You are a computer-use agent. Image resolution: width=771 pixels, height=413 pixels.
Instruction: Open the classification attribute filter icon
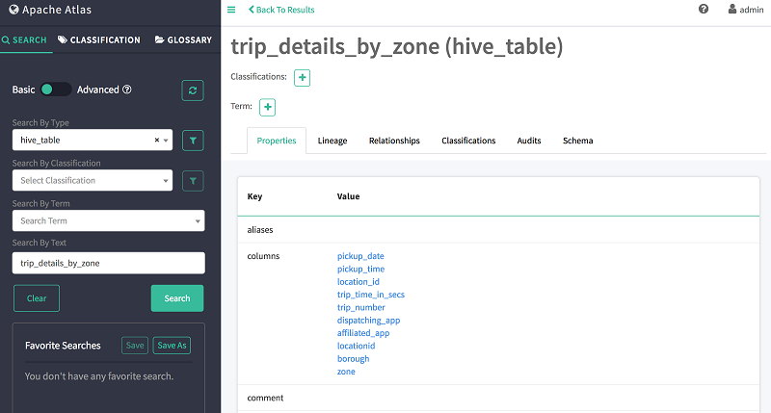pyautogui.click(x=193, y=181)
